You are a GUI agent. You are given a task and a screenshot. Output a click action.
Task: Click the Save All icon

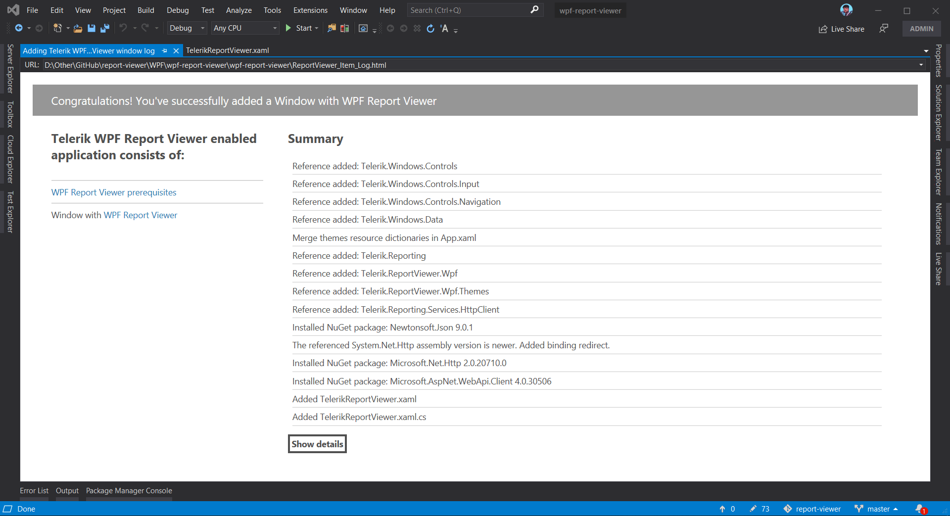pyautogui.click(x=104, y=28)
